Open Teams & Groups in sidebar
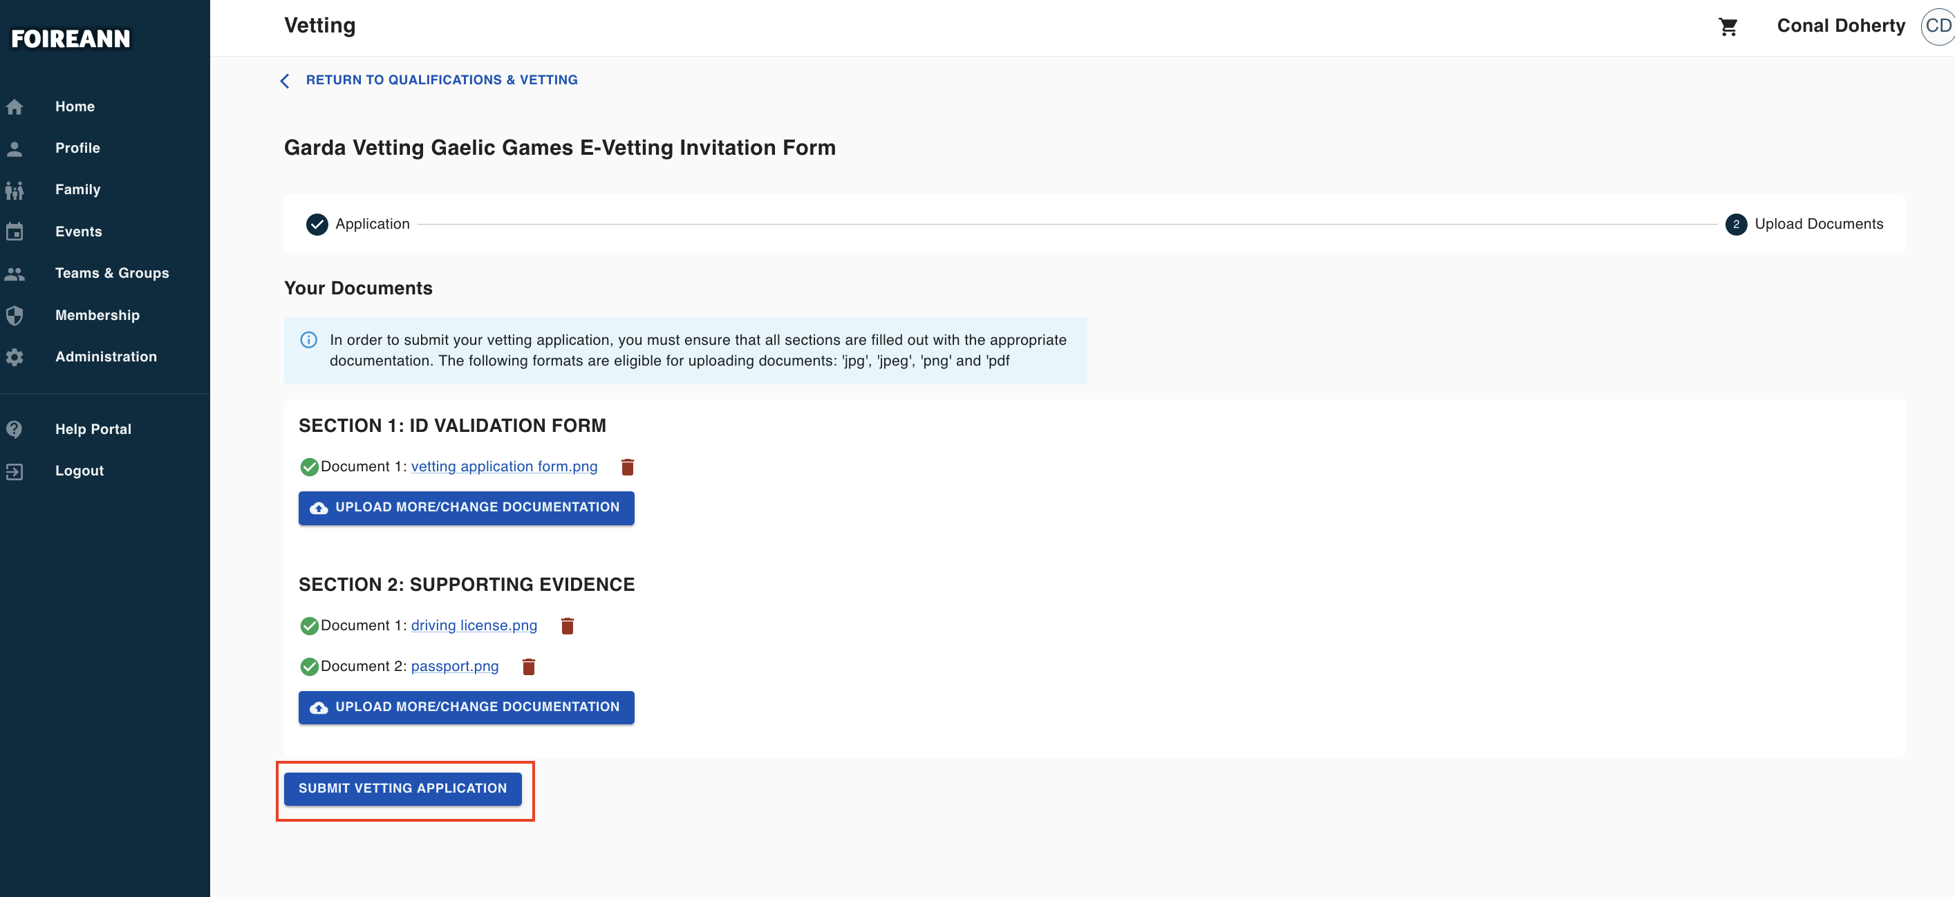 click(x=112, y=273)
